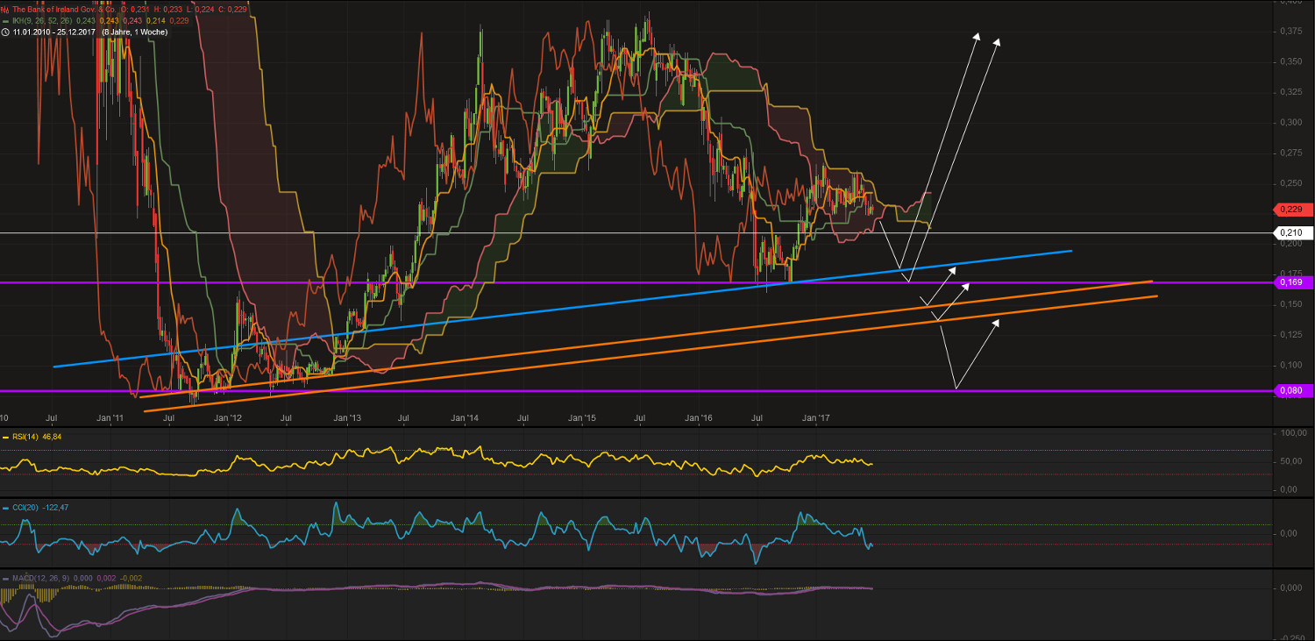The width and height of the screenshot is (1315, 641).
Task: Click the green IKH indicator legend marker
Action: pyautogui.click(x=5, y=20)
